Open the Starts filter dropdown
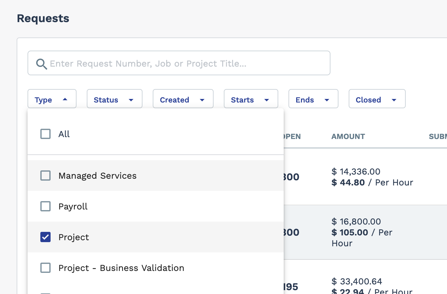The height and width of the screenshot is (294, 447). point(251,99)
